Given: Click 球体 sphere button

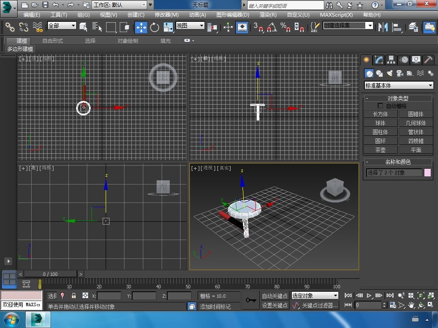Looking at the screenshot, I should click(380, 123).
